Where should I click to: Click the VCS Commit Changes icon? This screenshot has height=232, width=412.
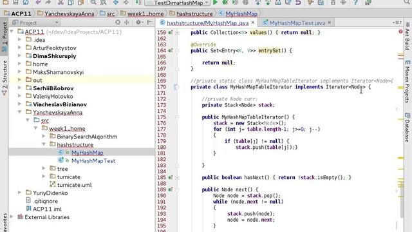click(268, 3)
